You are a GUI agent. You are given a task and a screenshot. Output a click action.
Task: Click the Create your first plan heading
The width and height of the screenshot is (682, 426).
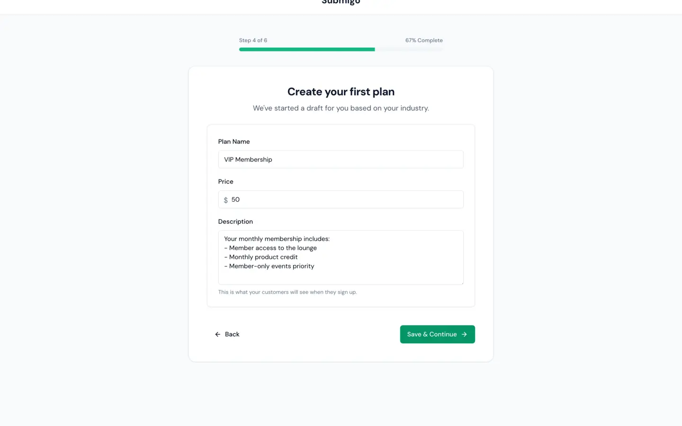[x=341, y=91]
